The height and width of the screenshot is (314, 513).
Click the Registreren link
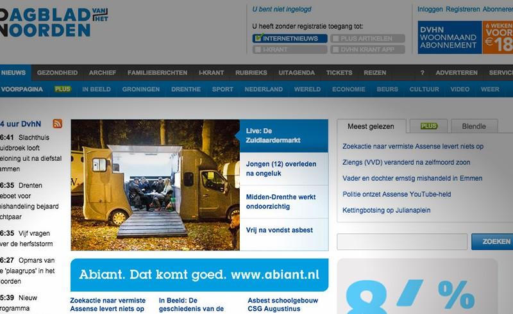pos(462,10)
